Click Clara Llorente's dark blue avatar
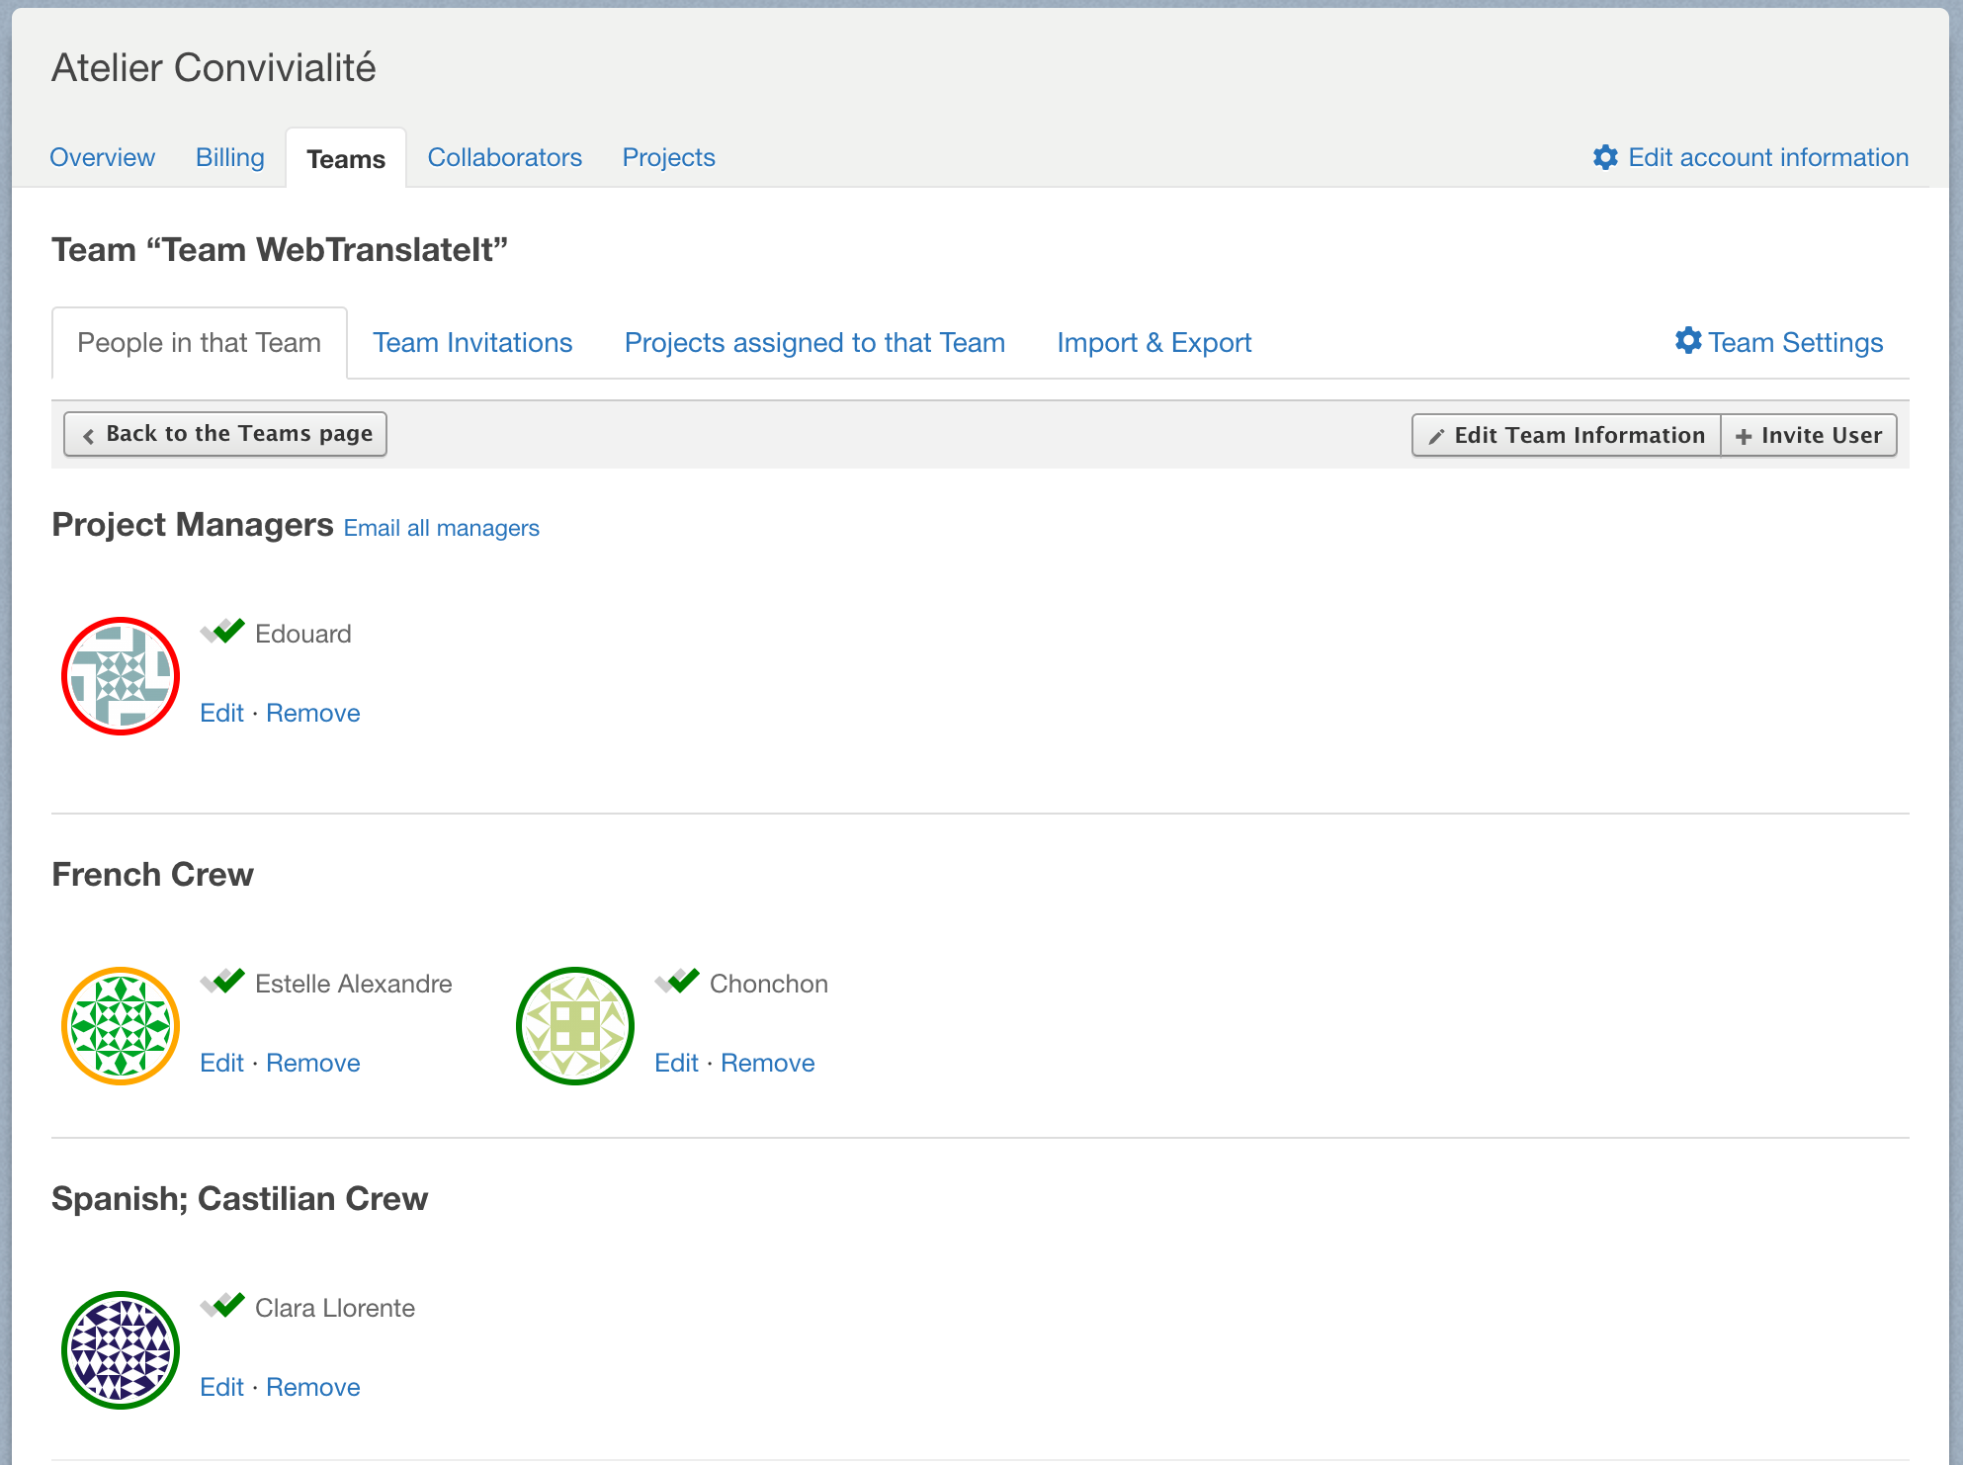Screen dimensions: 1963x1465 coord(121,1350)
